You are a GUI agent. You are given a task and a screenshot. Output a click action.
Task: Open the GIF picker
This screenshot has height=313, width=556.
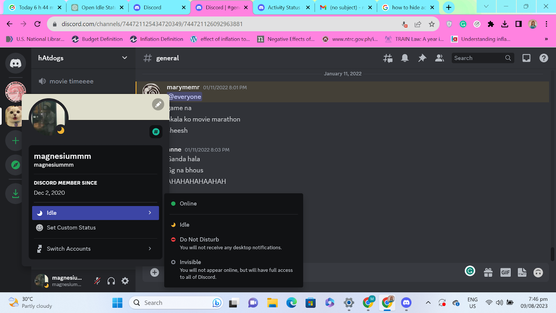pos(506,272)
